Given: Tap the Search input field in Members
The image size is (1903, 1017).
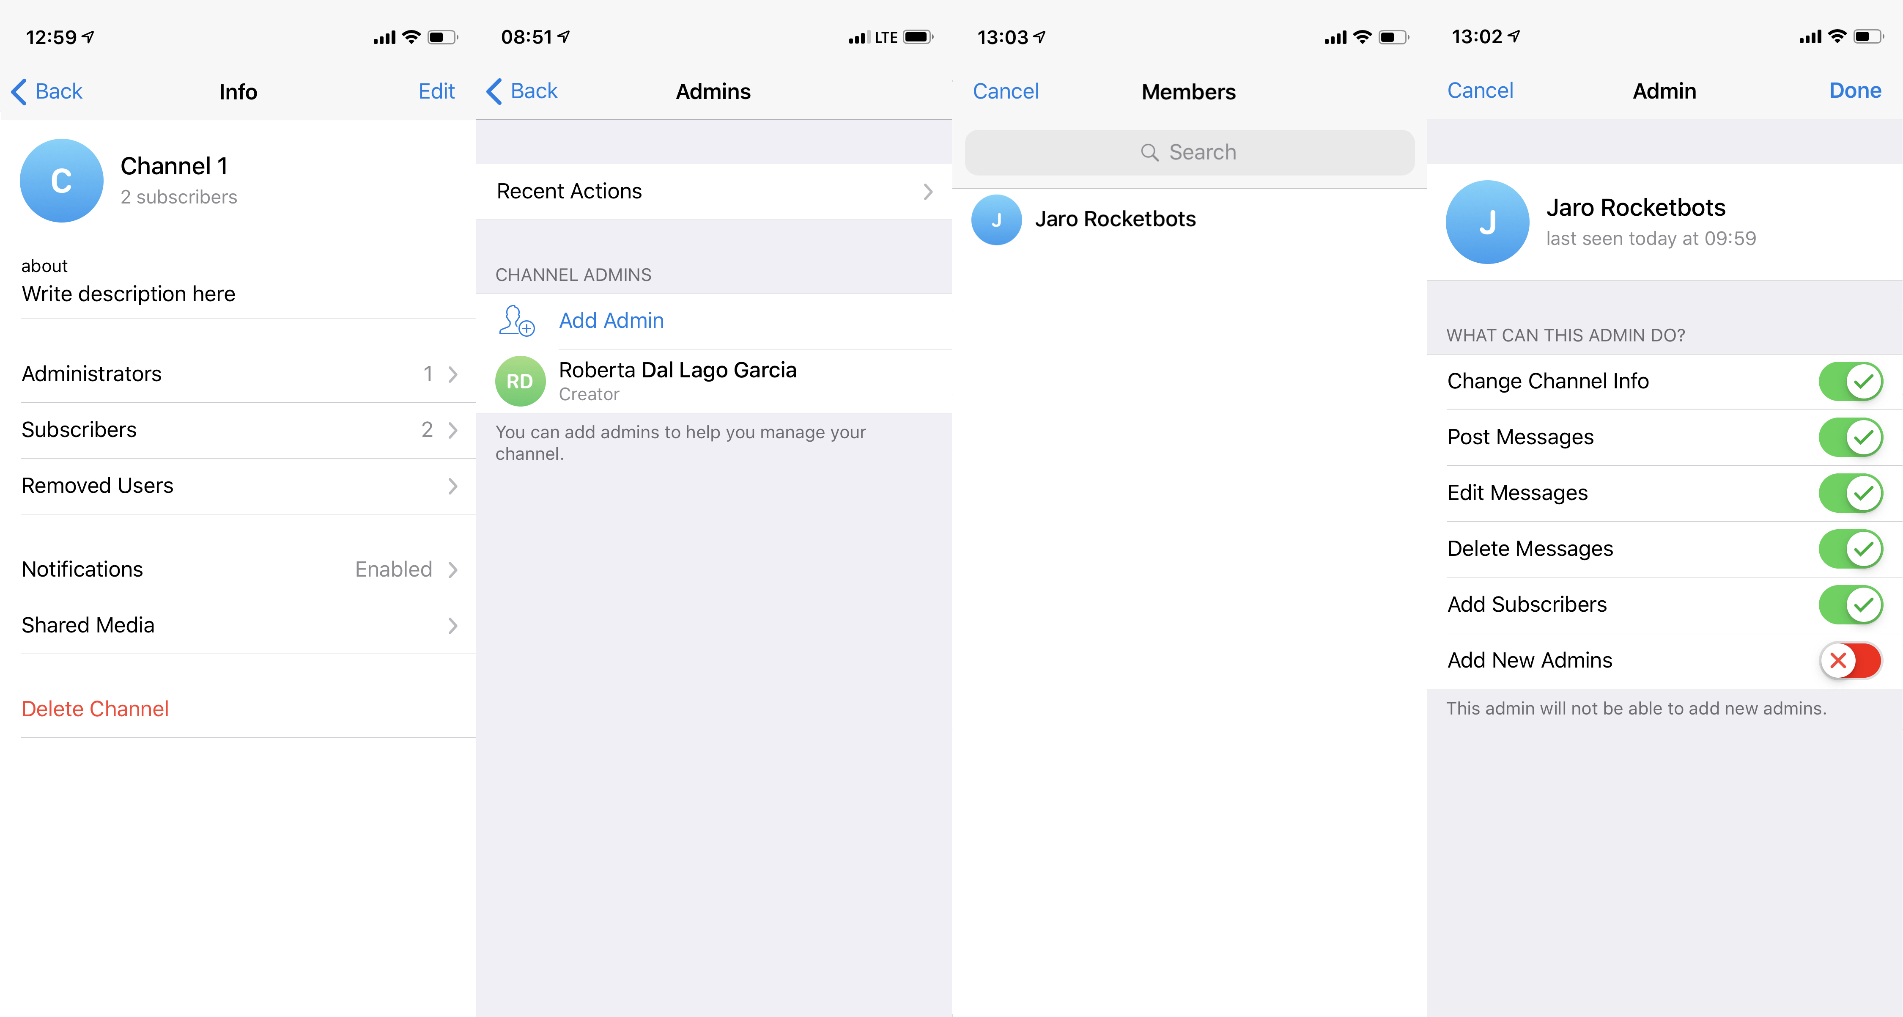Looking at the screenshot, I should (x=1188, y=152).
